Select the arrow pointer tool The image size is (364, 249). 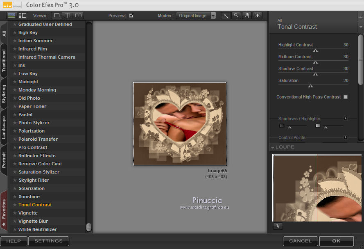226,16
